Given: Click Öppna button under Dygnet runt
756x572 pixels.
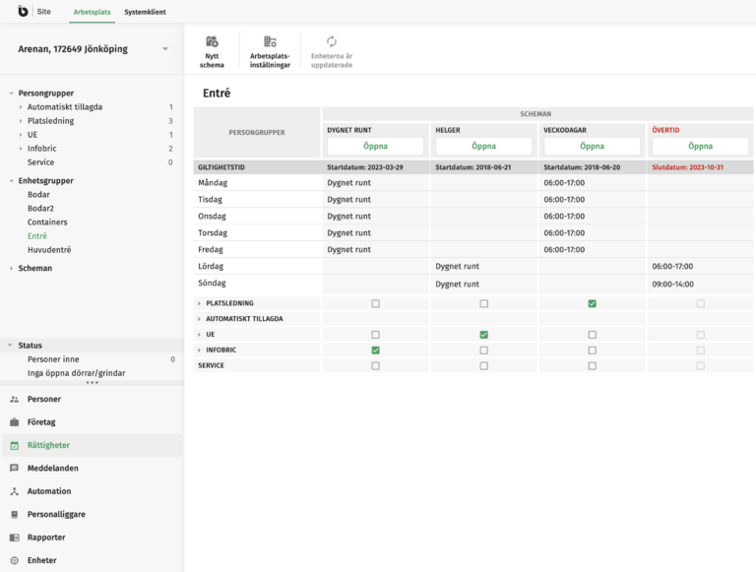Looking at the screenshot, I should click(x=375, y=146).
